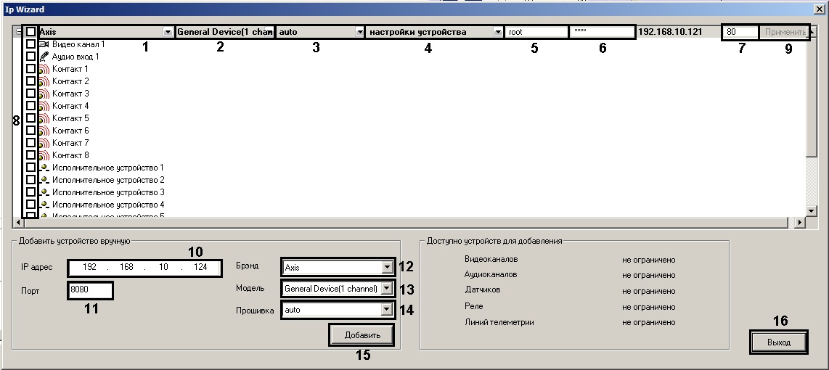Screen dimensions: 829x370
Task: Click the camera icon for Видео канал 1
Action: pos(44,44)
